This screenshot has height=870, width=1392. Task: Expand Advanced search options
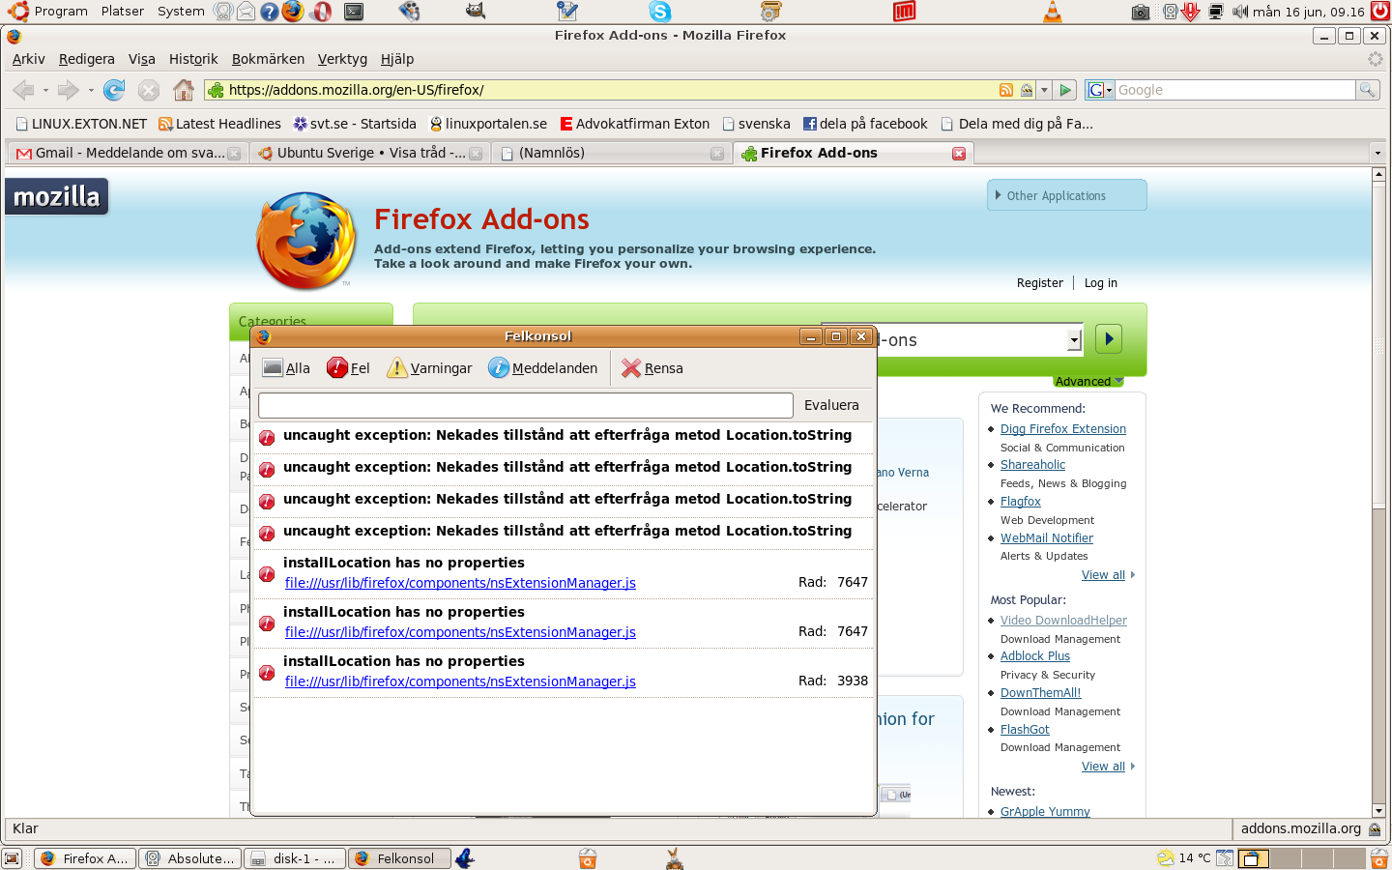click(x=1088, y=382)
